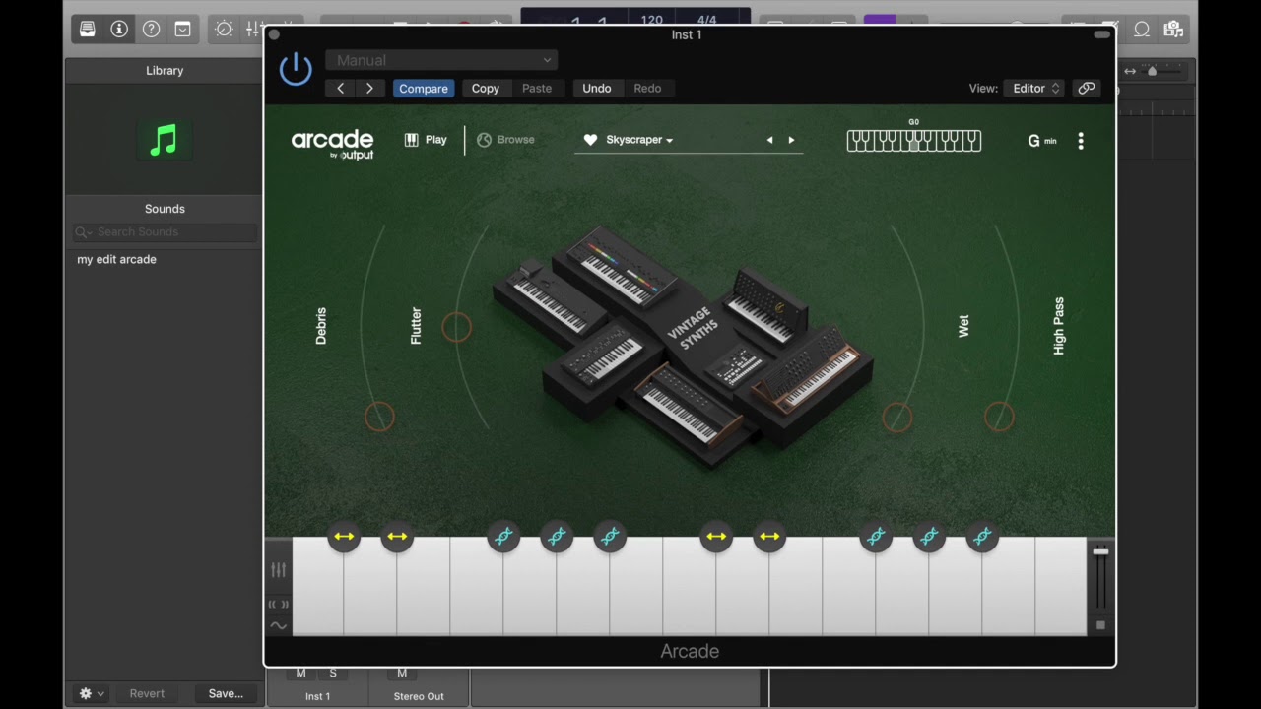This screenshot has width=1261, height=709.
Task: Toggle the plug-in Link chain button
Action: pyautogui.click(x=1087, y=89)
